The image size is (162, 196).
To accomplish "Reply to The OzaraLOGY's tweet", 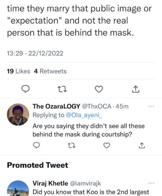I will (37, 145).
